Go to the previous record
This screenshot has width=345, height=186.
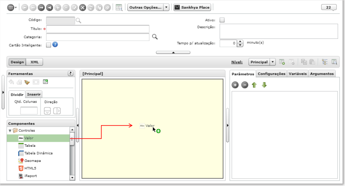[x=33, y=8]
